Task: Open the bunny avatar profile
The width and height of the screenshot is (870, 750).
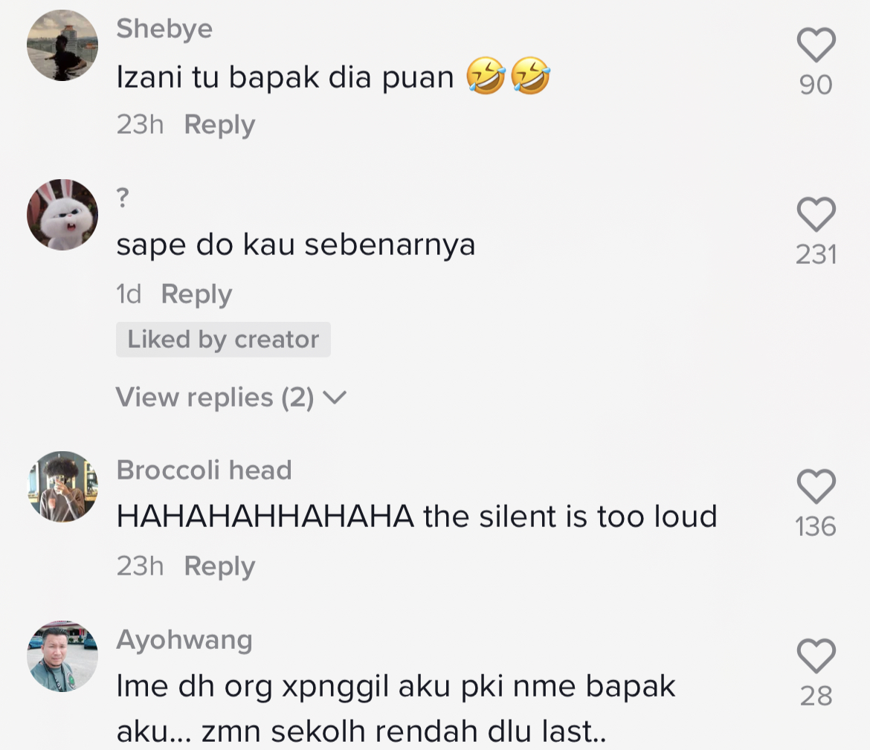Action: click(62, 215)
